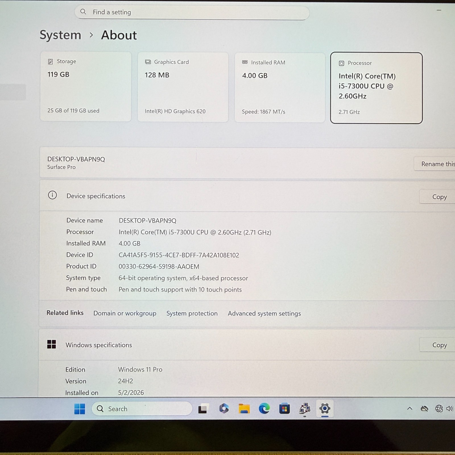This screenshot has height=455, width=455.
Task: Launch Copilot from the taskbar
Action: (224, 409)
